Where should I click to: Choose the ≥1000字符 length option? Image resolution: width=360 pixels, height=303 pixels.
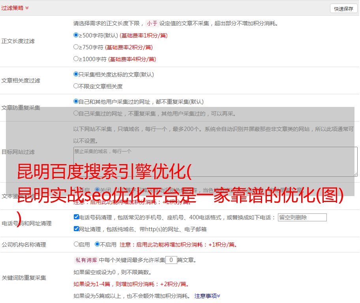point(76,59)
